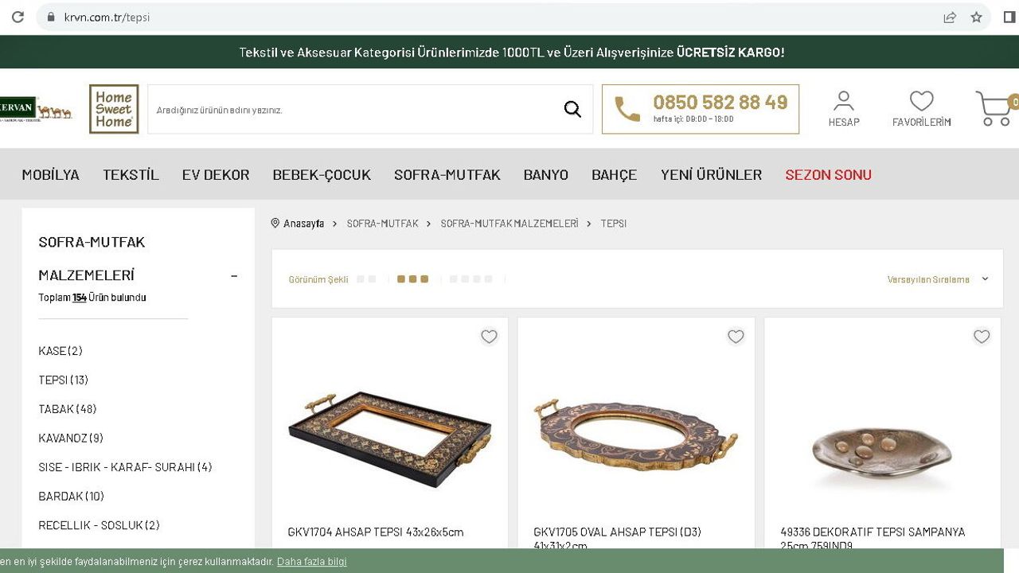Collapse the Sofra-Mutfak Malzemeleri sidebar section
1019x573 pixels.
[234, 275]
